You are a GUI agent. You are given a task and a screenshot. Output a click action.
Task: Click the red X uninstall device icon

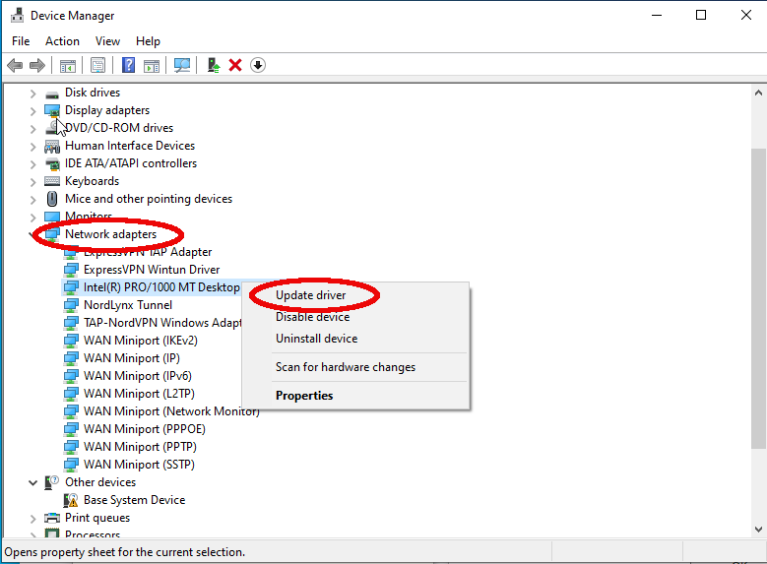235,65
